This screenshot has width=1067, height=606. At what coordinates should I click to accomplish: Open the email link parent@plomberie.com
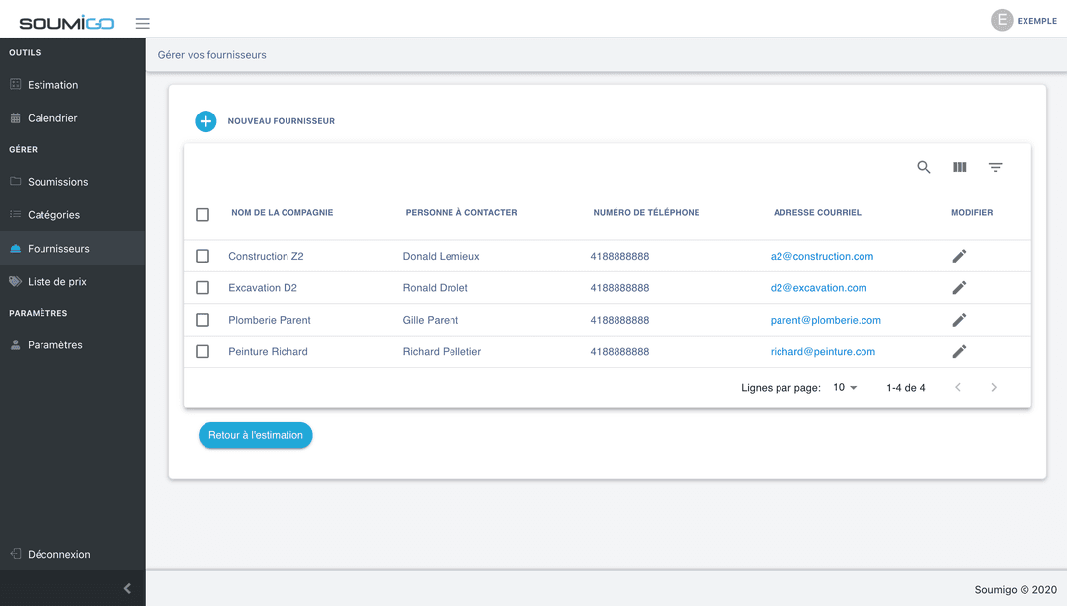coord(824,320)
